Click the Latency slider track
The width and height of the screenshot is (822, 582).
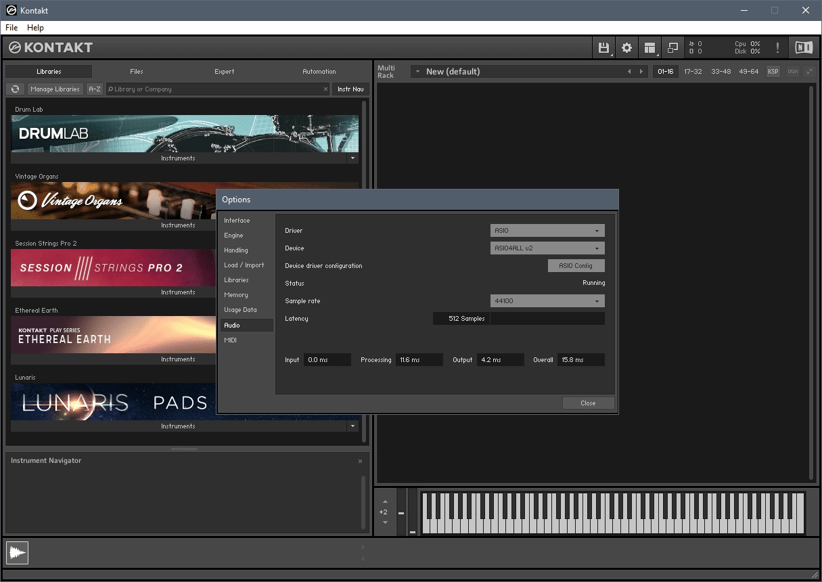tap(547, 319)
